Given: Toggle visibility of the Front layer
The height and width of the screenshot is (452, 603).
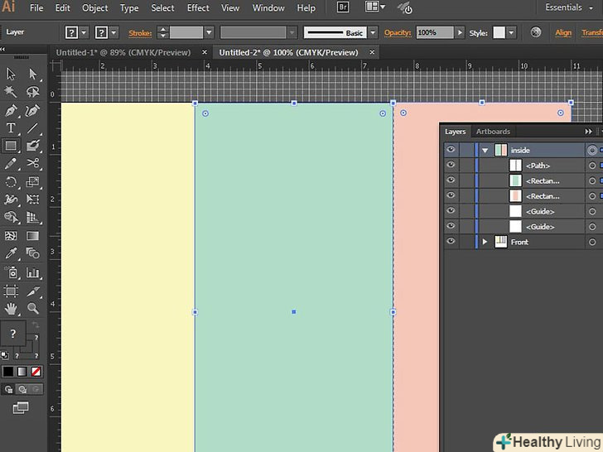Looking at the screenshot, I should click(x=451, y=242).
